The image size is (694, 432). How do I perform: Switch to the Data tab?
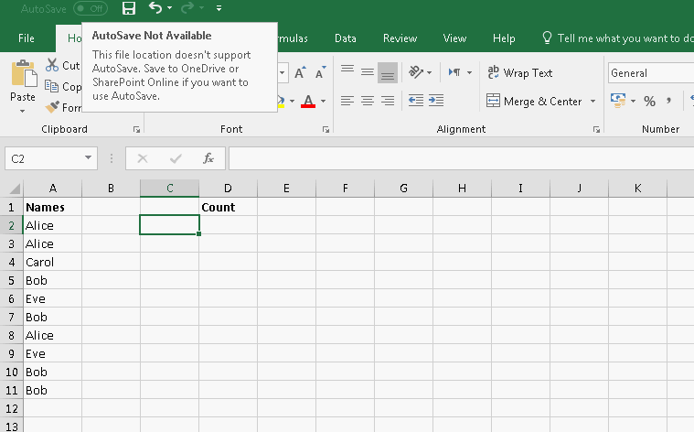click(x=346, y=38)
